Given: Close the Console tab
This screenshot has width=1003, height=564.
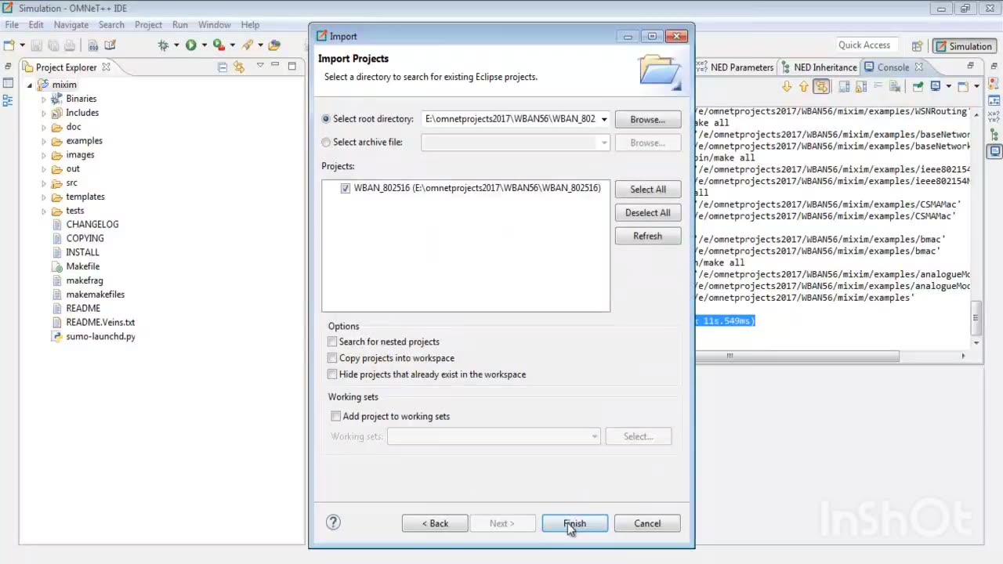Looking at the screenshot, I should coord(918,67).
